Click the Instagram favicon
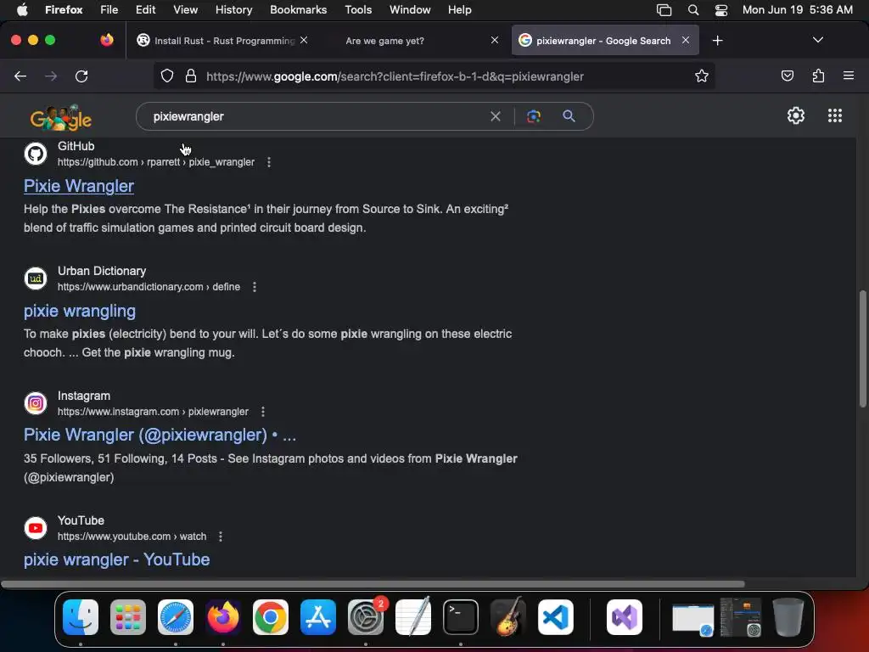The height and width of the screenshot is (652, 869). [36, 403]
